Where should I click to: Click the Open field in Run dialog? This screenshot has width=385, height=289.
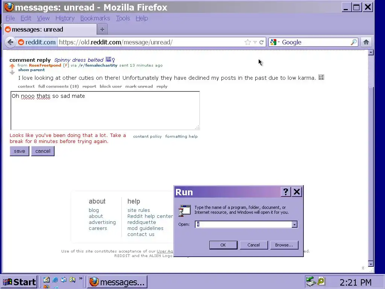click(x=243, y=224)
